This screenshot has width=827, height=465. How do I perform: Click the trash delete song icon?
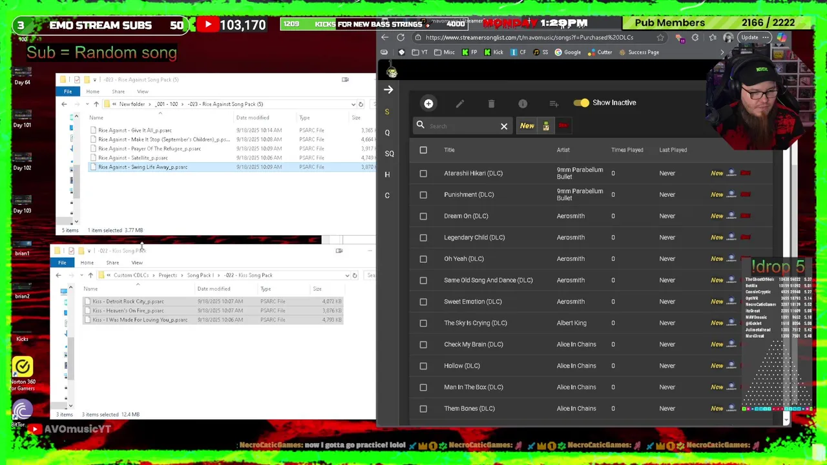point(491,103)
